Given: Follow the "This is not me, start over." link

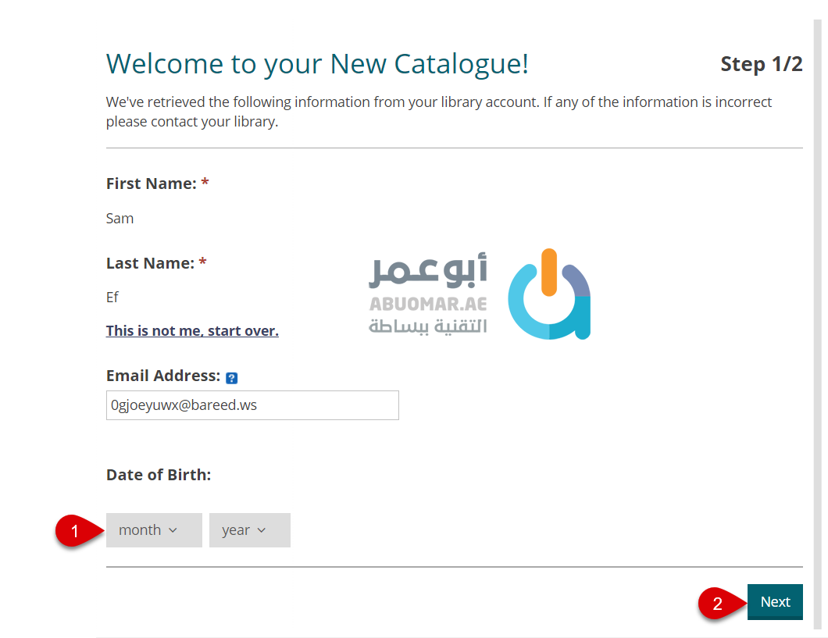Looking at the screenshot, I should 192,331.
